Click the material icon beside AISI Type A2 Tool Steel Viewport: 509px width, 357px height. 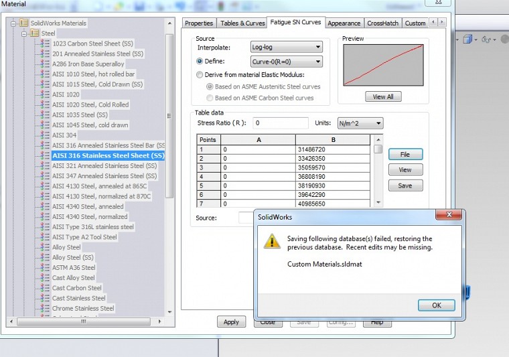(45, 237)
